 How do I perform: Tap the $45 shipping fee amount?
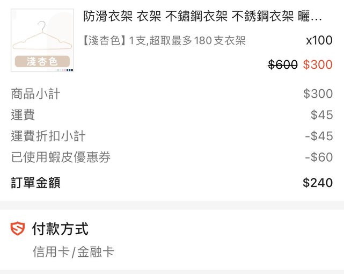321,115
